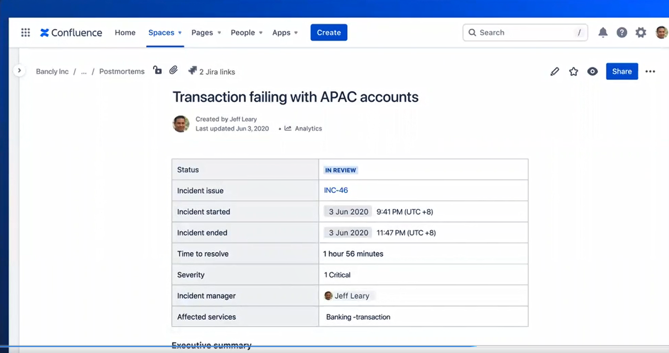
Task: Click the Status row label
Action: tap(188, 170)
